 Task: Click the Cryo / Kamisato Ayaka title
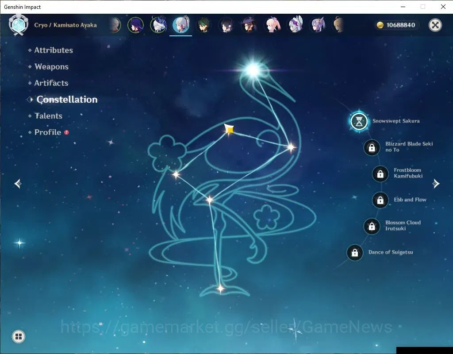coord(65,25)
